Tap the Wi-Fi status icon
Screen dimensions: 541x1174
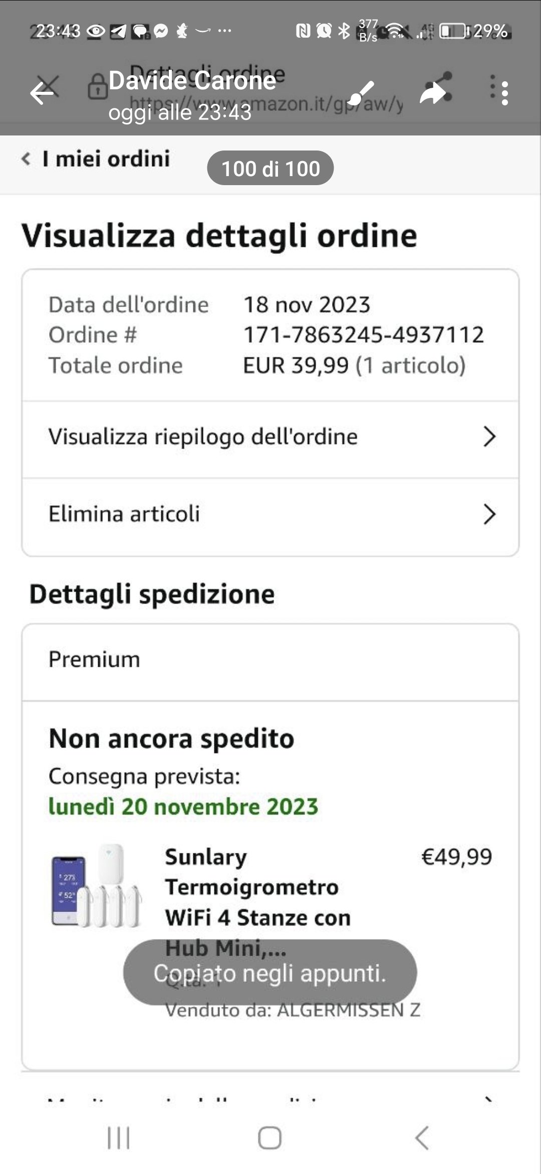396,31
